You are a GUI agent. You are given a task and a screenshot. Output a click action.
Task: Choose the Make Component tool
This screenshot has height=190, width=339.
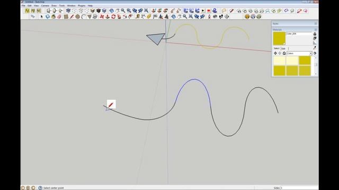coord(47,16)
